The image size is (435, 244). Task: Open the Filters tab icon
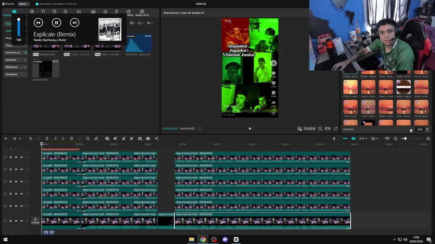click(x=105, y=12)
